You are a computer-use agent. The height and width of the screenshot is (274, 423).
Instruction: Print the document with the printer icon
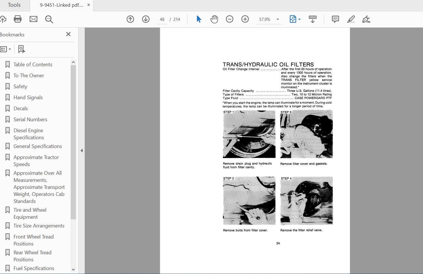18,19
